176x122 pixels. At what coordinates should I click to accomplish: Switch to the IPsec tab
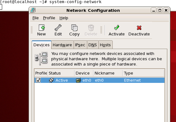(x=80, y=45)
